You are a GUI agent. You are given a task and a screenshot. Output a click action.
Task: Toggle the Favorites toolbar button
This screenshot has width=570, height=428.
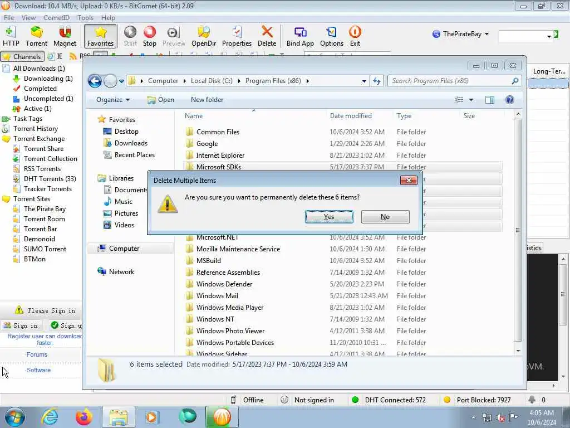click(100, 36)
